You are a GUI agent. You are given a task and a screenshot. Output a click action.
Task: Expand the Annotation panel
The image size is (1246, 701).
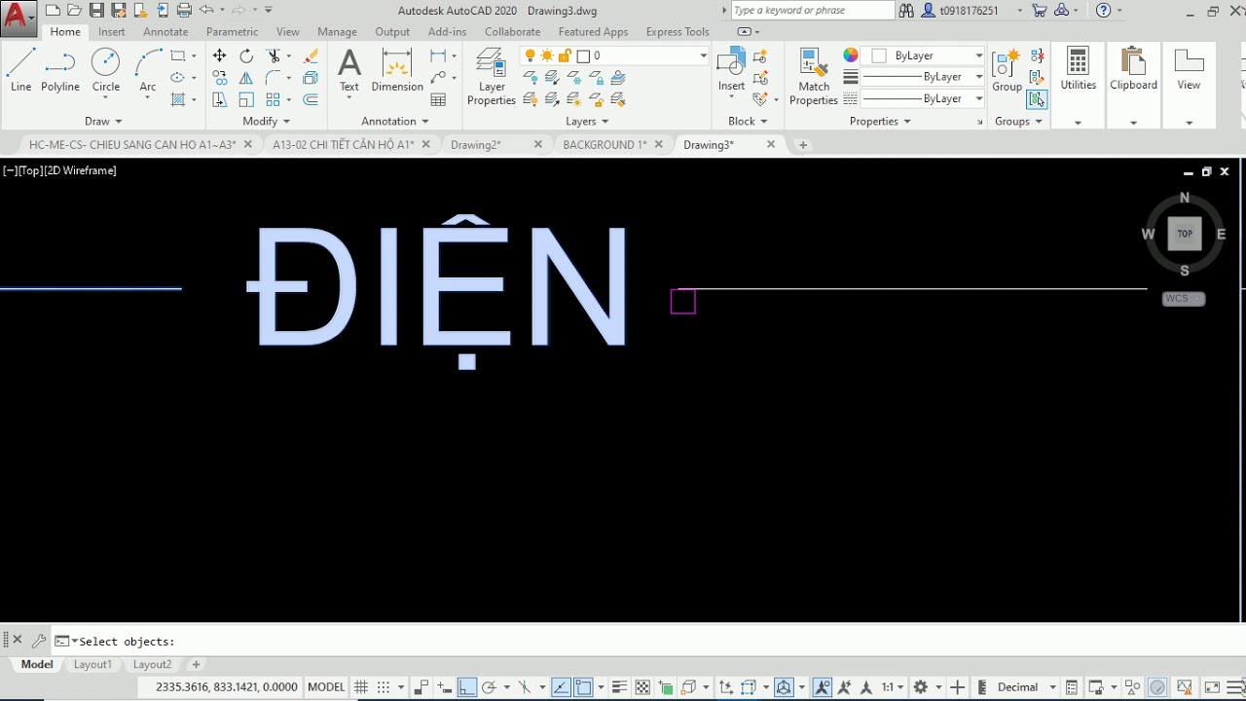(395, 121)
